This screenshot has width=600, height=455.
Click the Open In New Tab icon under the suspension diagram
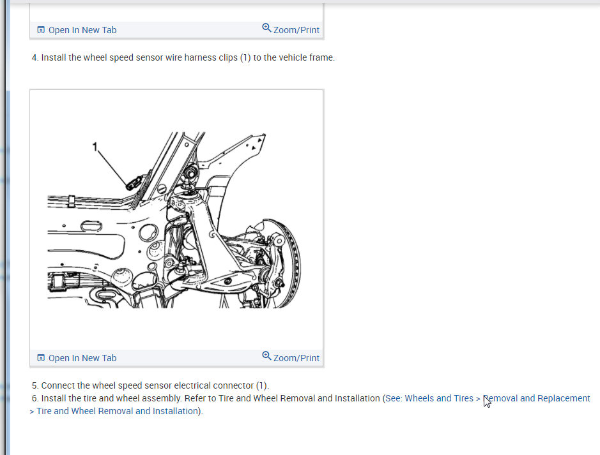tap(41, 357)
